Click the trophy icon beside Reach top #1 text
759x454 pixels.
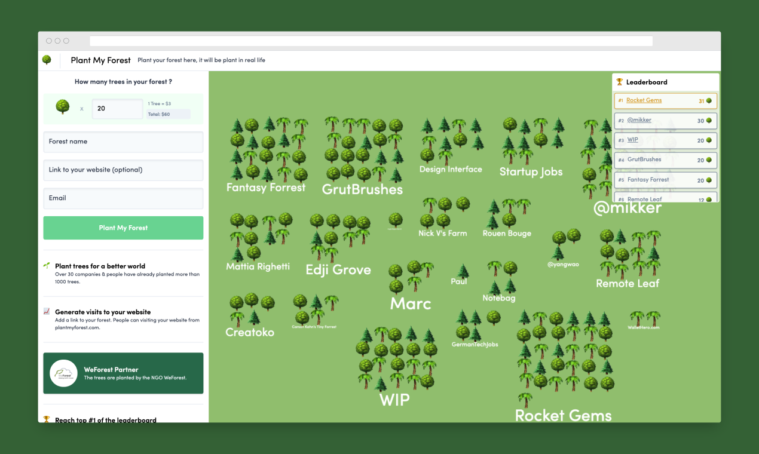[47, 420]
